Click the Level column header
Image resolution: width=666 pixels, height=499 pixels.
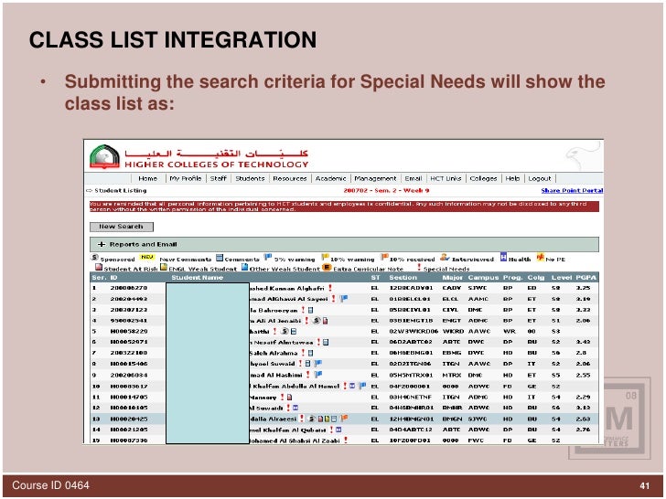562,278
